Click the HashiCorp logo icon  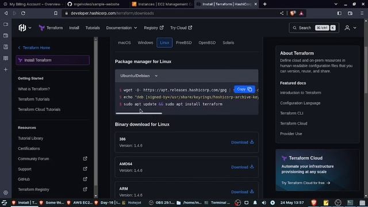(x=22, y=28)
